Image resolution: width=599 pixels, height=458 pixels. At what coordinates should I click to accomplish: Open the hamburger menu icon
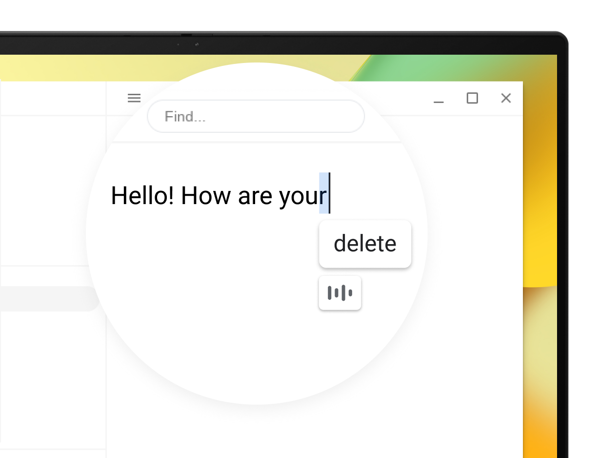pyautogui.click(x=134, y=98)
